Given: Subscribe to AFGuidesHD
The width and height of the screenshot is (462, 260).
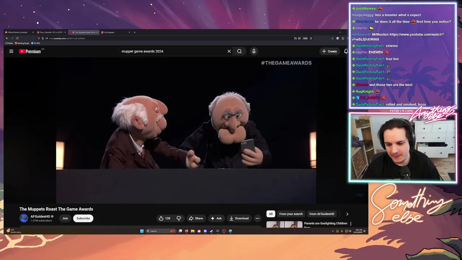Looking at the screenshot, I should coord(83,218).
